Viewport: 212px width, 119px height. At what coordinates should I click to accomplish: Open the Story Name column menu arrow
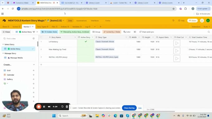click(x=75, y=37)
